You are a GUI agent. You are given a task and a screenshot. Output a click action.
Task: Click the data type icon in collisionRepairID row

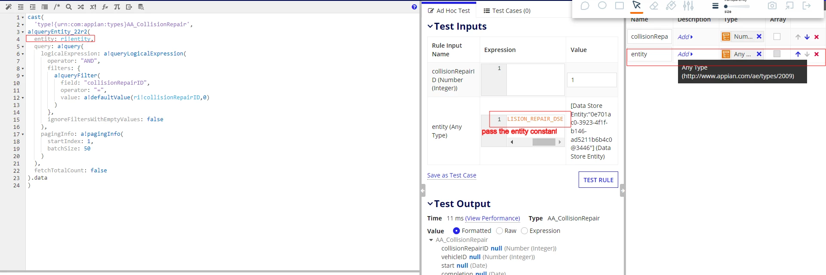[x=726, y=37]
